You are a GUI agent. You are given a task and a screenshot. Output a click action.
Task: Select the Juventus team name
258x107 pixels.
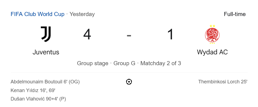46,52
